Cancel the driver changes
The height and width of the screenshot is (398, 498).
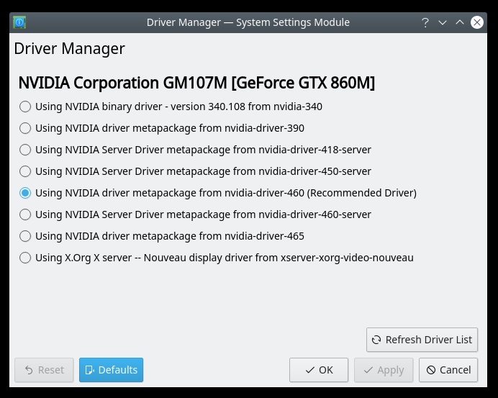(448, 370)
